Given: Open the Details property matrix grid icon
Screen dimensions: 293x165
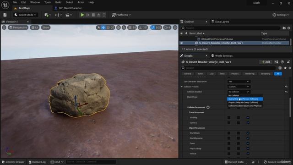Looking at the screenshot, I should (x=280, y=68).
